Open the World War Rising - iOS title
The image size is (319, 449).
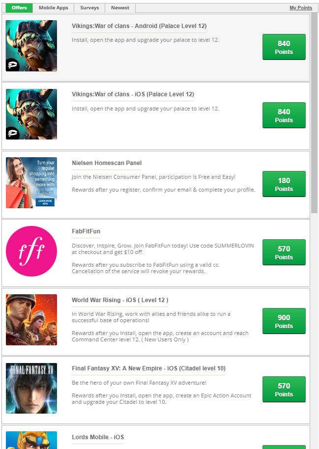[120, 300]
